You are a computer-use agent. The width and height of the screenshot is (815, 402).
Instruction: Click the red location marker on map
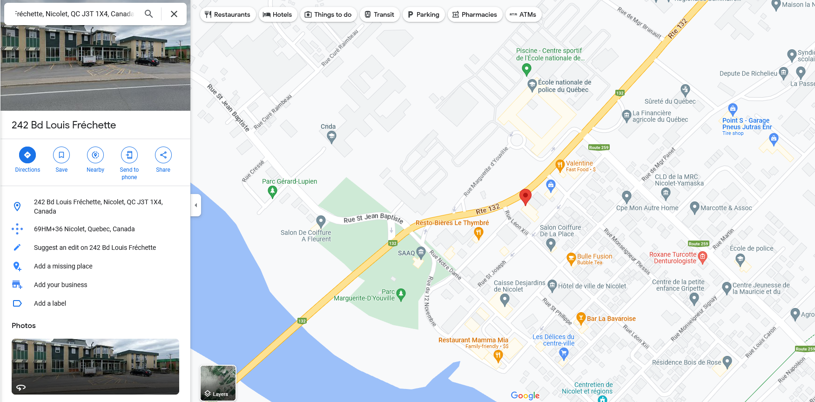point(525,197)
